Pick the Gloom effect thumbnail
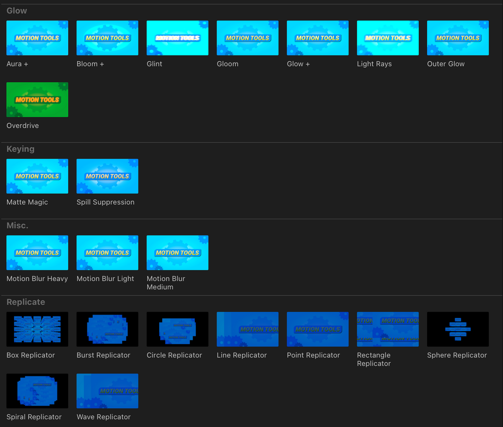Image resolution: width=503 pixels, height=427 pixels. point(247,38)
